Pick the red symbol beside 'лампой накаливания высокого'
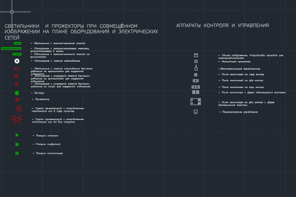Image resolution: width=296 pixels, height=197 pixels. coord(16,69)
